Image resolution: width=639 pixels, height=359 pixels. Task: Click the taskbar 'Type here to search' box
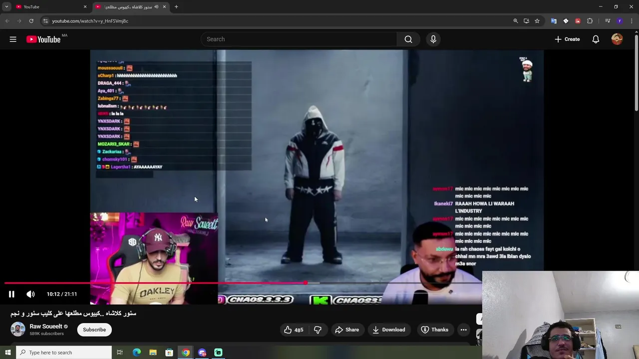64,353
